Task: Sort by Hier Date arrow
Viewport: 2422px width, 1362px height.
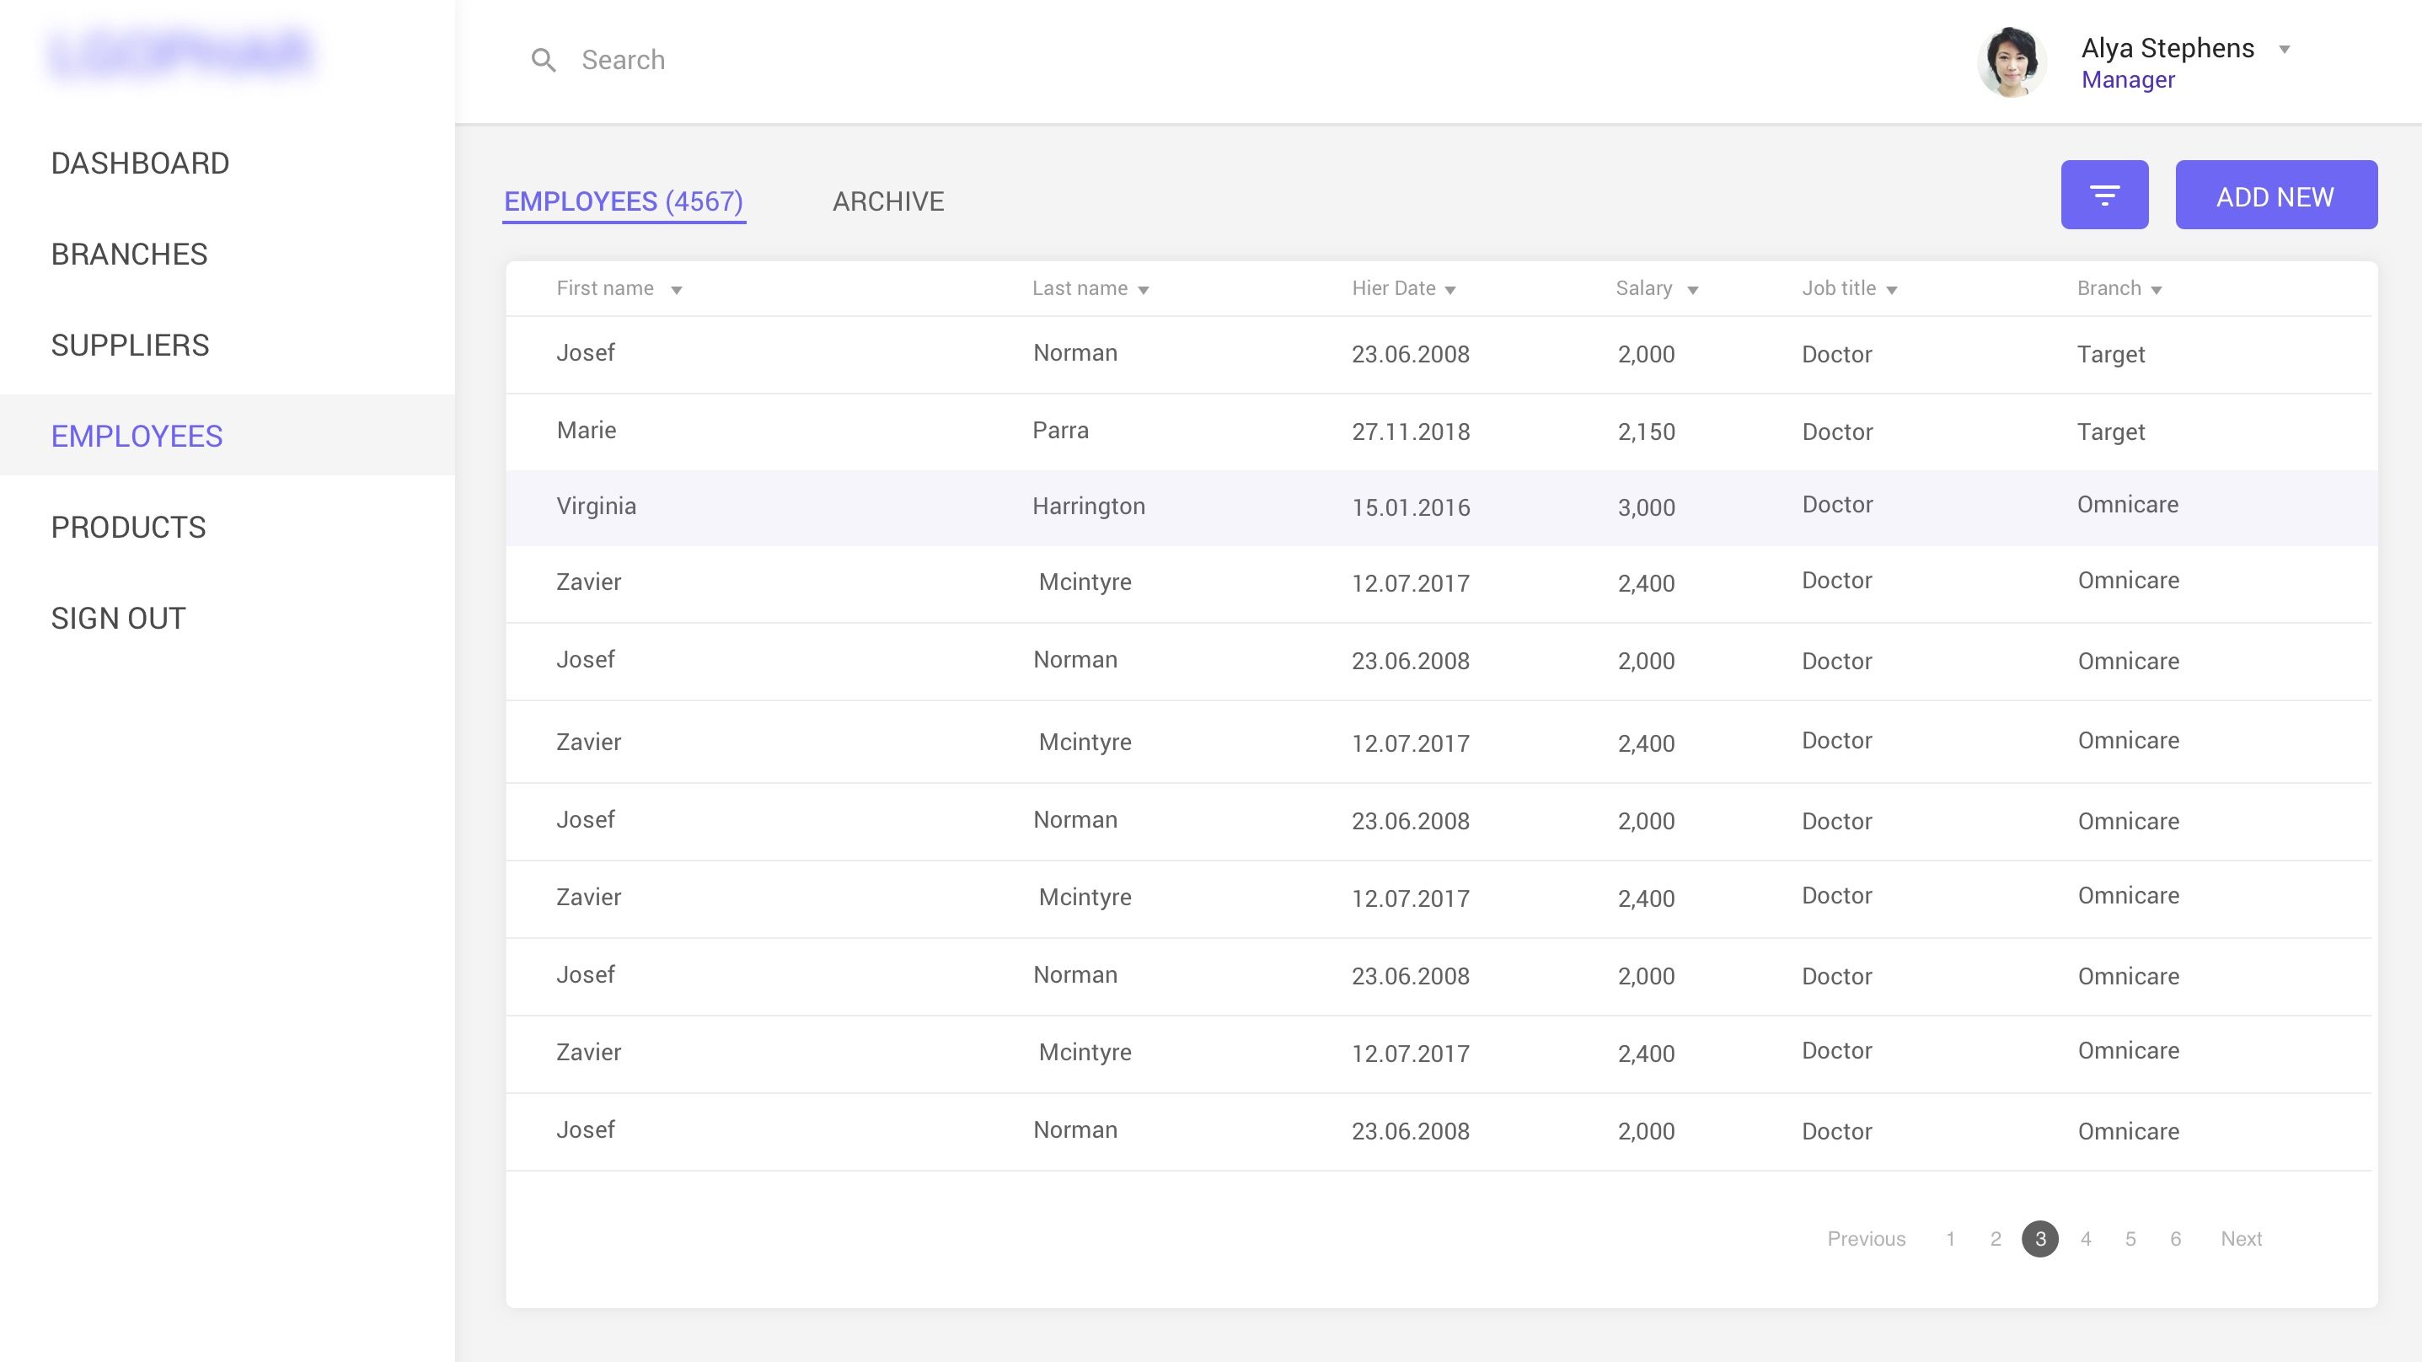Action: tap(1449, 290)
